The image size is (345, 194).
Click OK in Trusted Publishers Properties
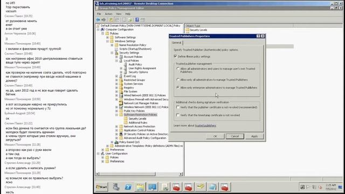coord(215,136)
